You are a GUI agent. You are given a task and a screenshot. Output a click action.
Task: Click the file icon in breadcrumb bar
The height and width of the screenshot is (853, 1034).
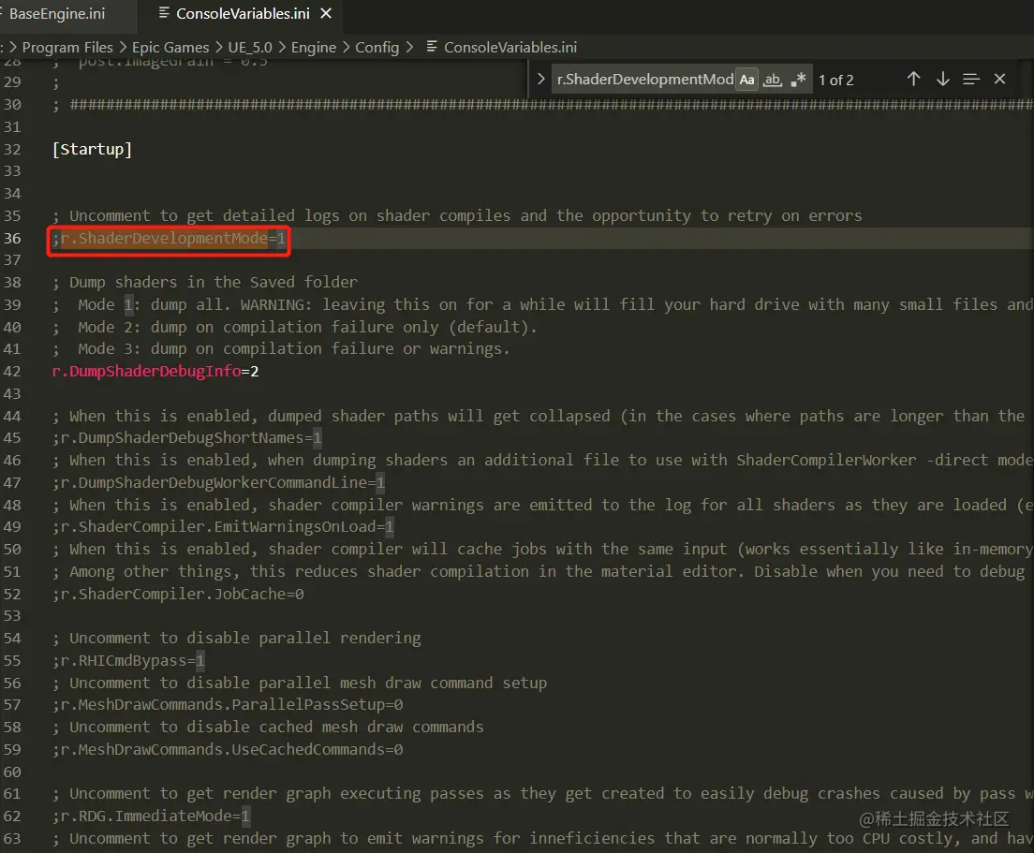point(431,47)
